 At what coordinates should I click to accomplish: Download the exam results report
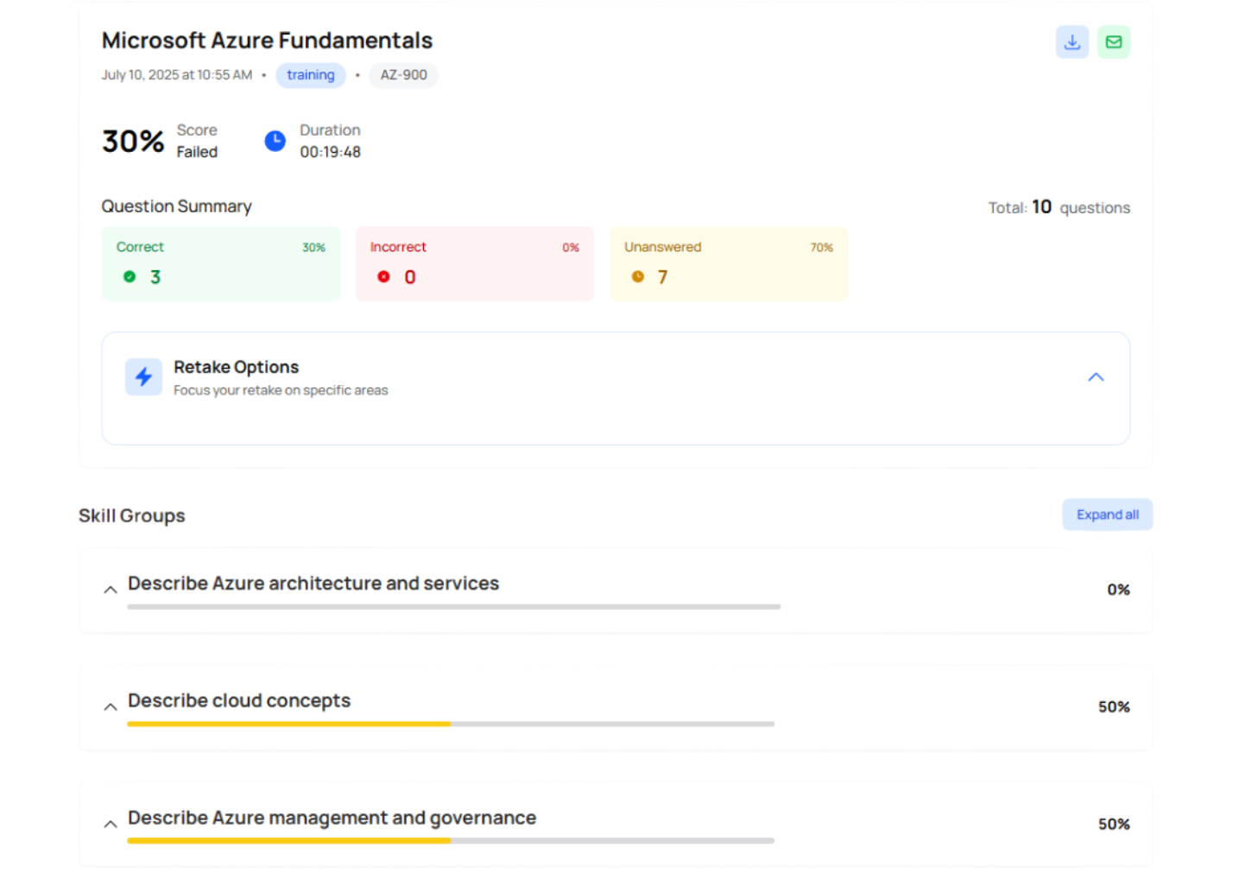(1071, 42)
